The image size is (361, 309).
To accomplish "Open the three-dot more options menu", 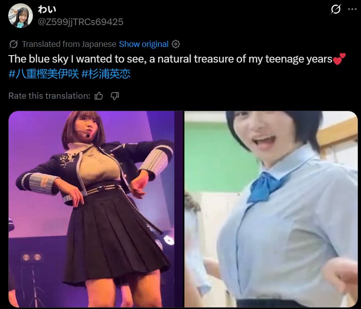I will 352,9.
